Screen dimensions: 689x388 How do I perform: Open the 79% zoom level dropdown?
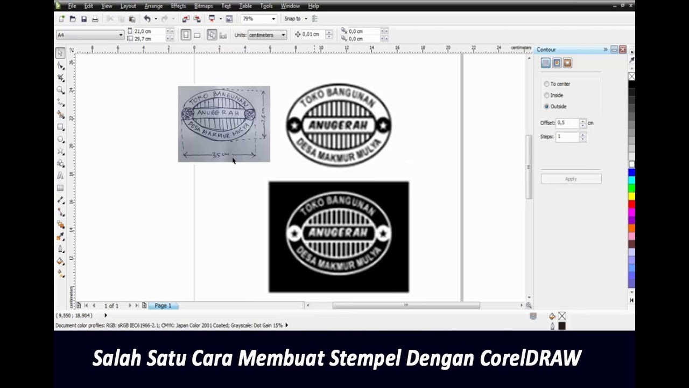(x=273, y=19)
